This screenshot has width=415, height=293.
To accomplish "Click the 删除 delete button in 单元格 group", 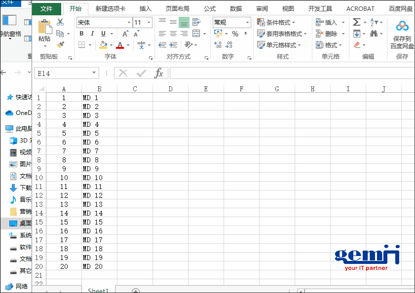I will click(331, 34).
